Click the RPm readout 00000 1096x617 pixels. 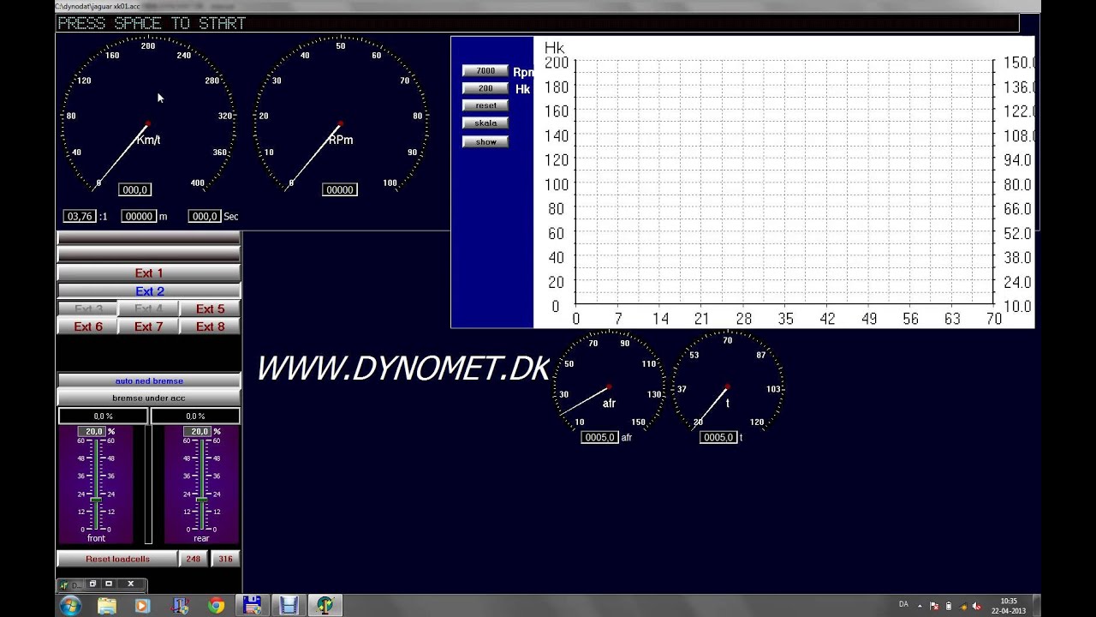(x=339, y=189)
